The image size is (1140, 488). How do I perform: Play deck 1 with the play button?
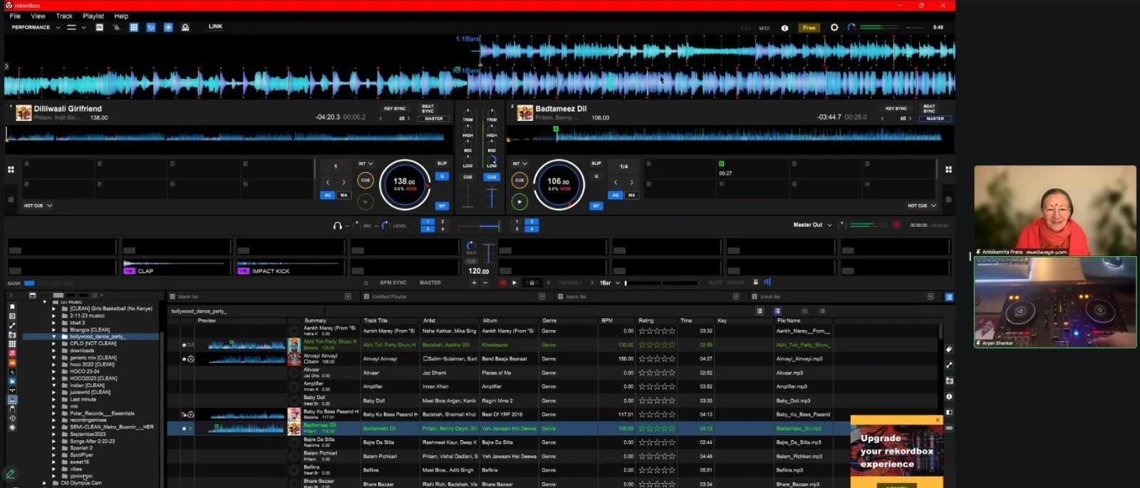click(x=366, y=202)
